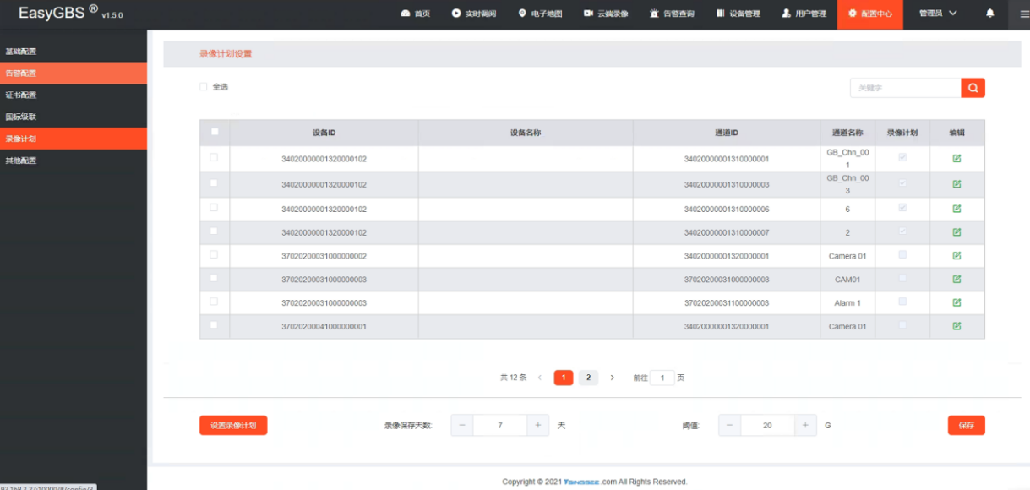The height and width of the screenshot is (490, 1030).
Task: Click the 通道名称 column header
Action: [847, 133]
